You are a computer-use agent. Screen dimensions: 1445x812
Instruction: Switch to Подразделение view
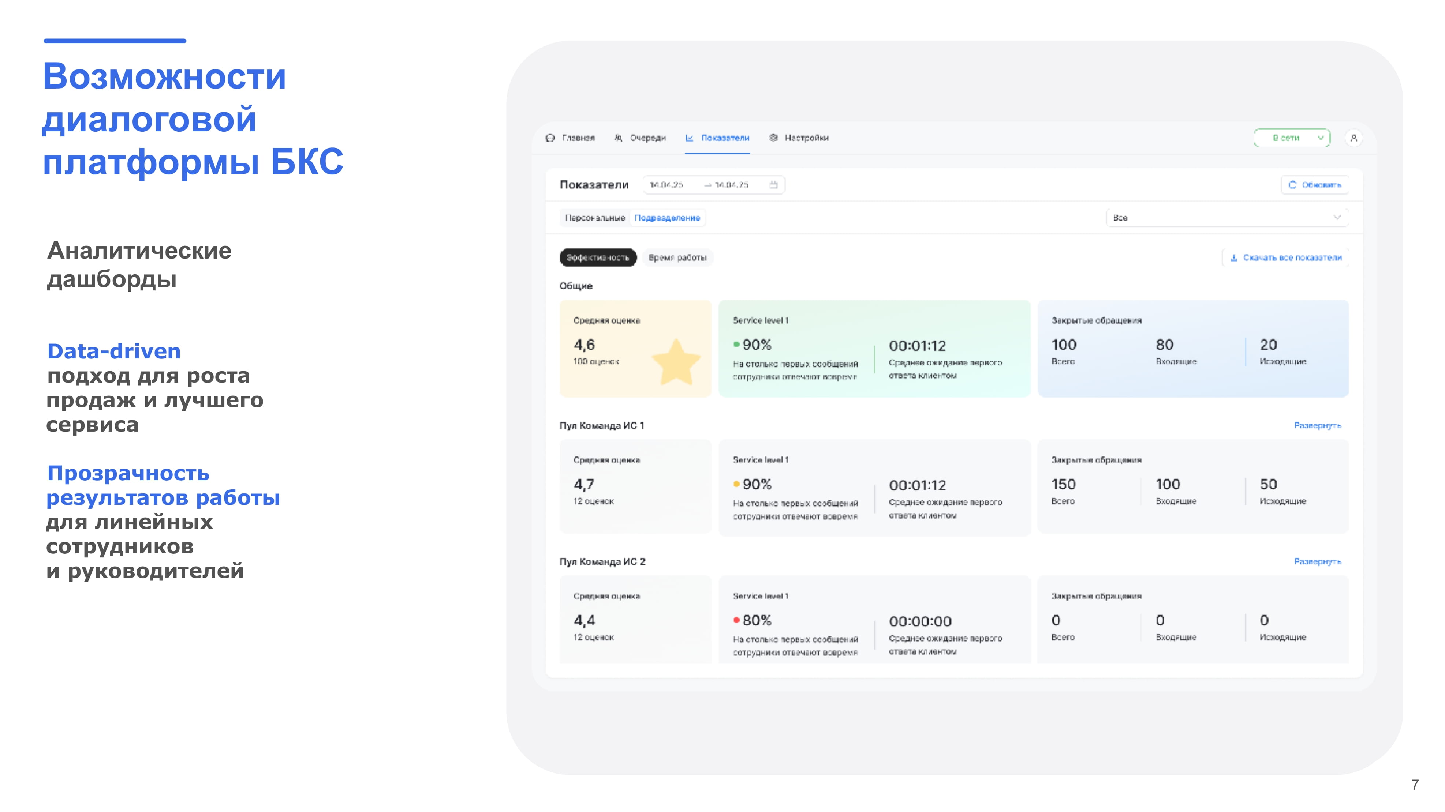click(668, 217)
